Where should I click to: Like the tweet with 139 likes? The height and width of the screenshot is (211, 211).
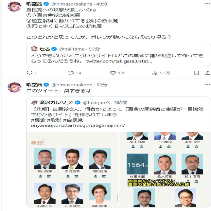click(113, 73)
